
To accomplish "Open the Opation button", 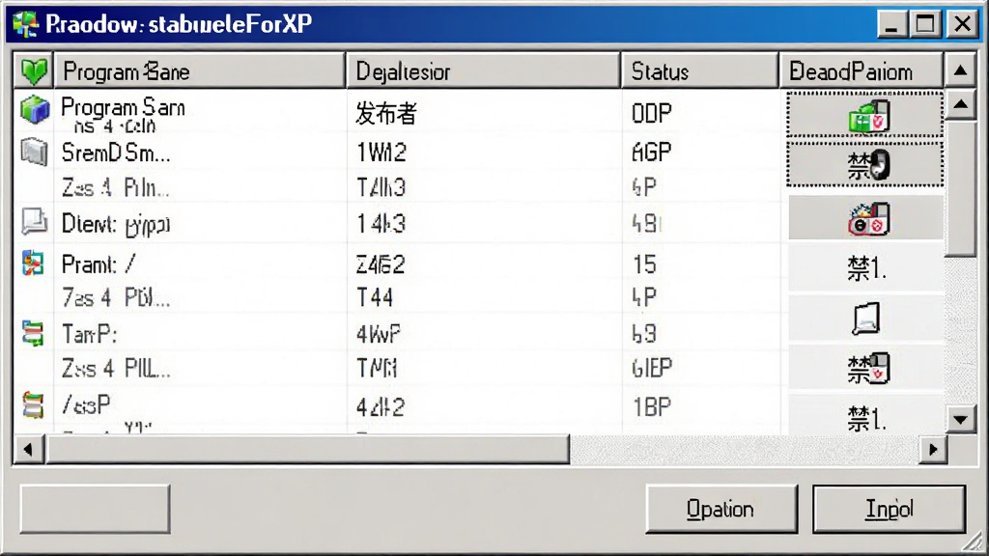I will [x=721, y=509].
